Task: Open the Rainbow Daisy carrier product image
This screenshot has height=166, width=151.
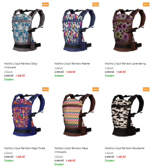Action: click(28, 30)
